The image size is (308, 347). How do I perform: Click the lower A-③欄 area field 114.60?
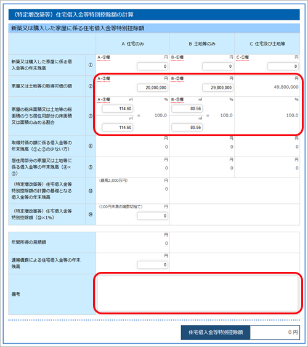tap(118, 128)
